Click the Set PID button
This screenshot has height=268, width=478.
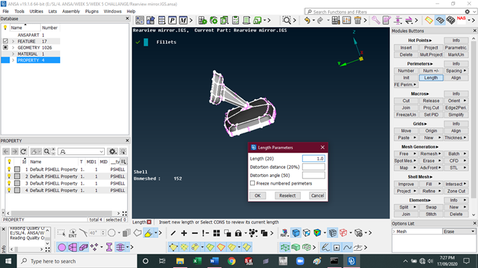coord(431,115)
